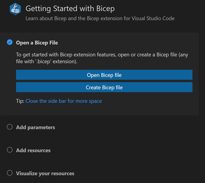Click the 'Tip:' label text

(20, 101)
